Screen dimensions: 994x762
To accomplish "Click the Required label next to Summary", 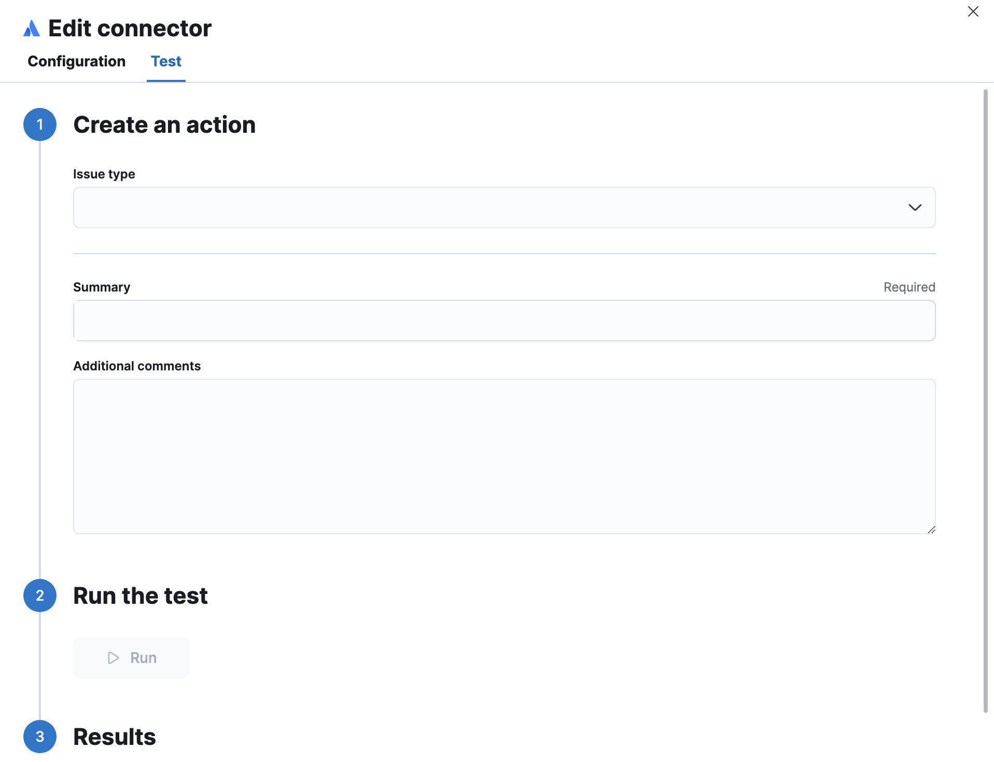I will (909, 287).
